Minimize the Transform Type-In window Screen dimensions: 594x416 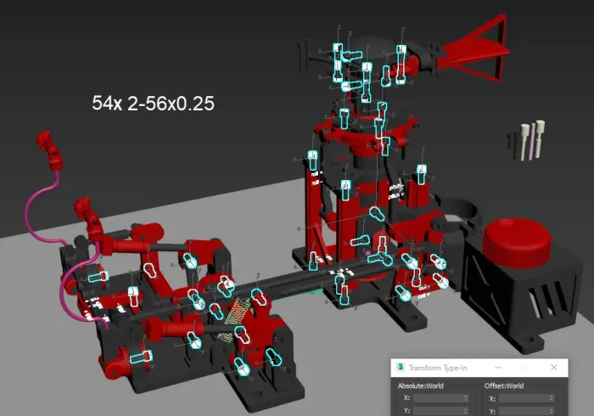(496, 368)
